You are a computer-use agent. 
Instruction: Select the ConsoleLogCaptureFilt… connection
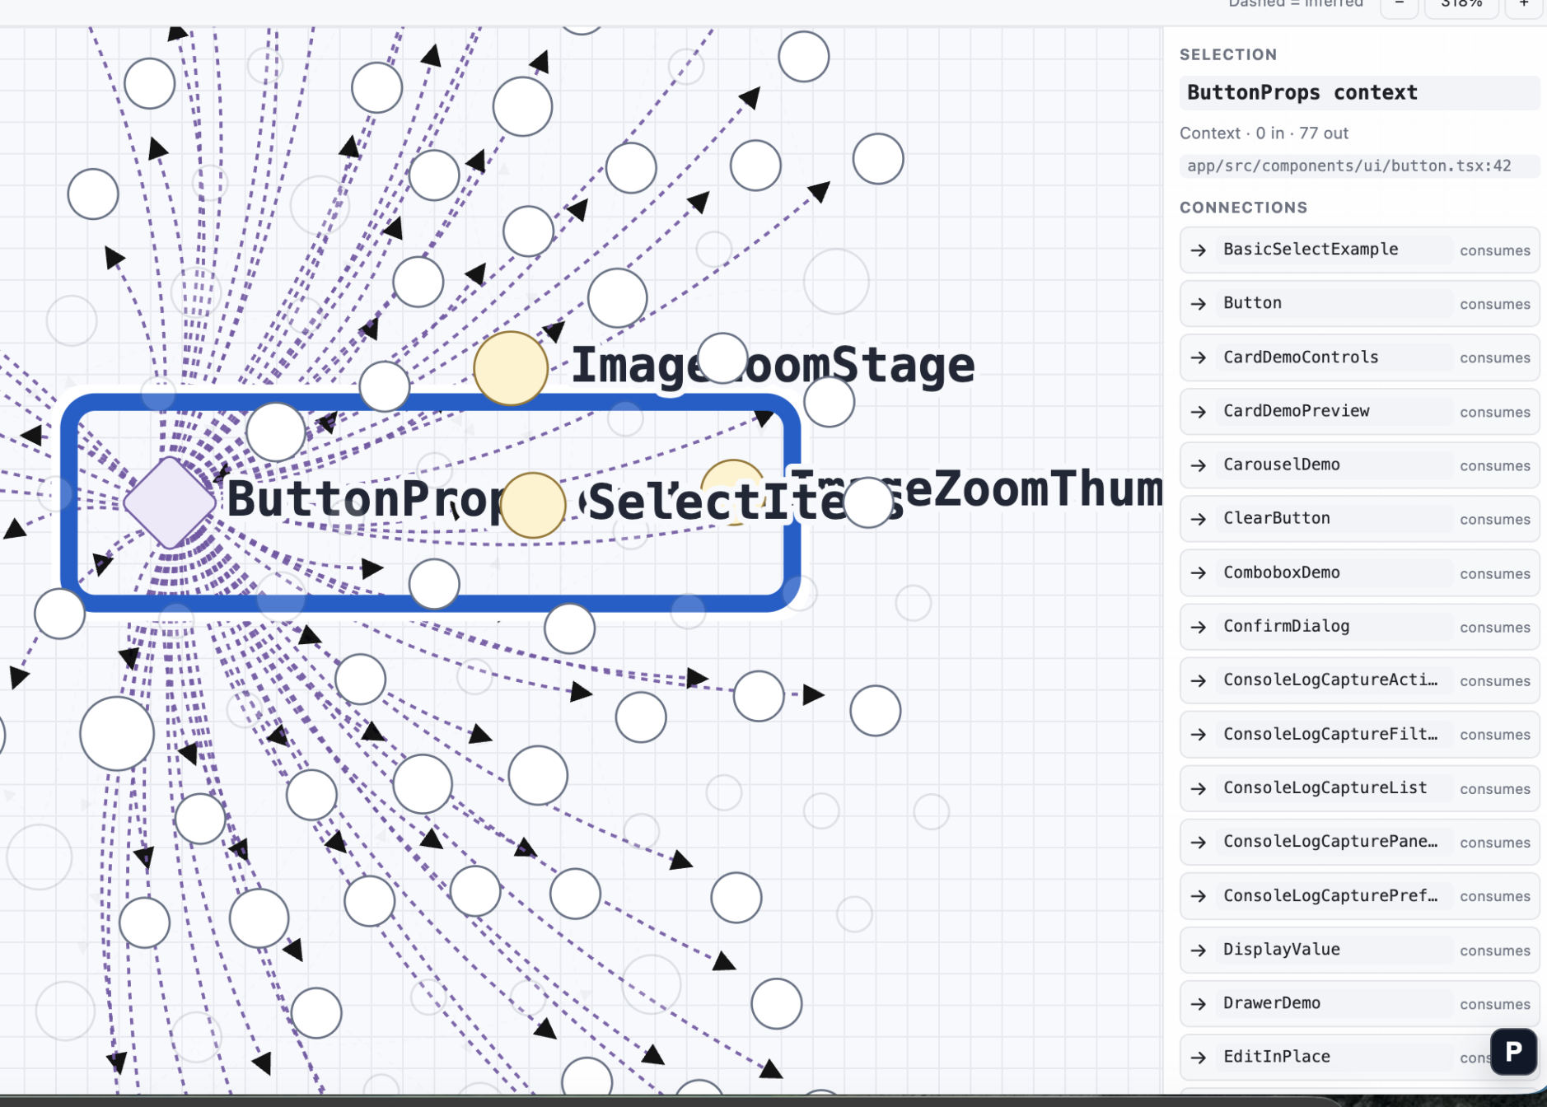[x=1359, y=734]
